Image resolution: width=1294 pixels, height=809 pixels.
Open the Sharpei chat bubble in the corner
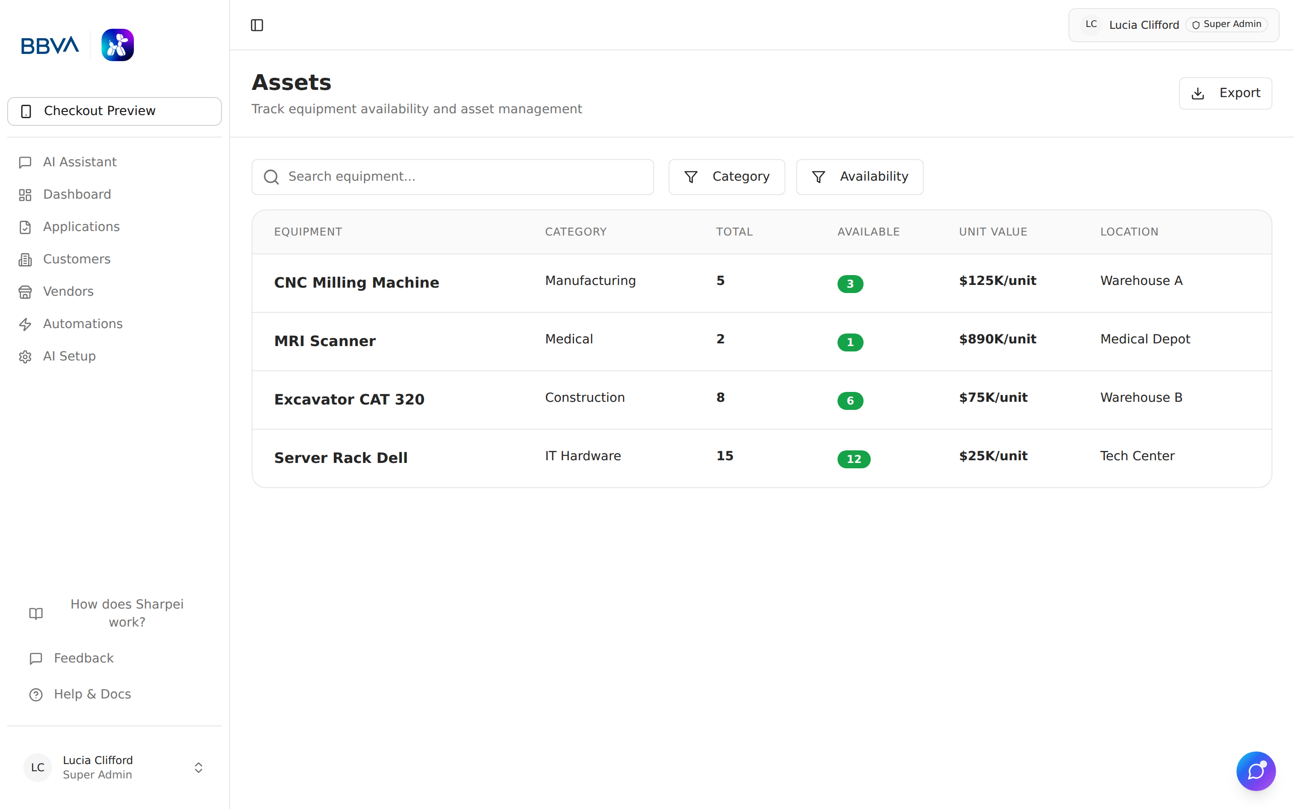click(x=1257, y=771)
